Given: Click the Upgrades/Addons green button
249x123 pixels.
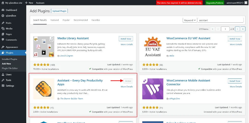Looking at the screenshot, I should [215, 3].
